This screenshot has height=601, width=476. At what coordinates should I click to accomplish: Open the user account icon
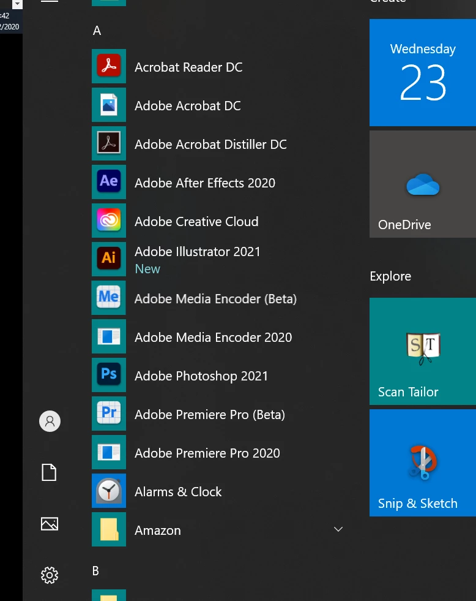[50, 421]
